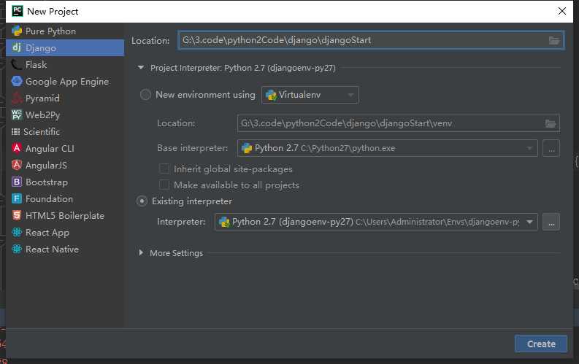Select New environment using radio button
The image size is (579, 364).
tap(145, 95)
